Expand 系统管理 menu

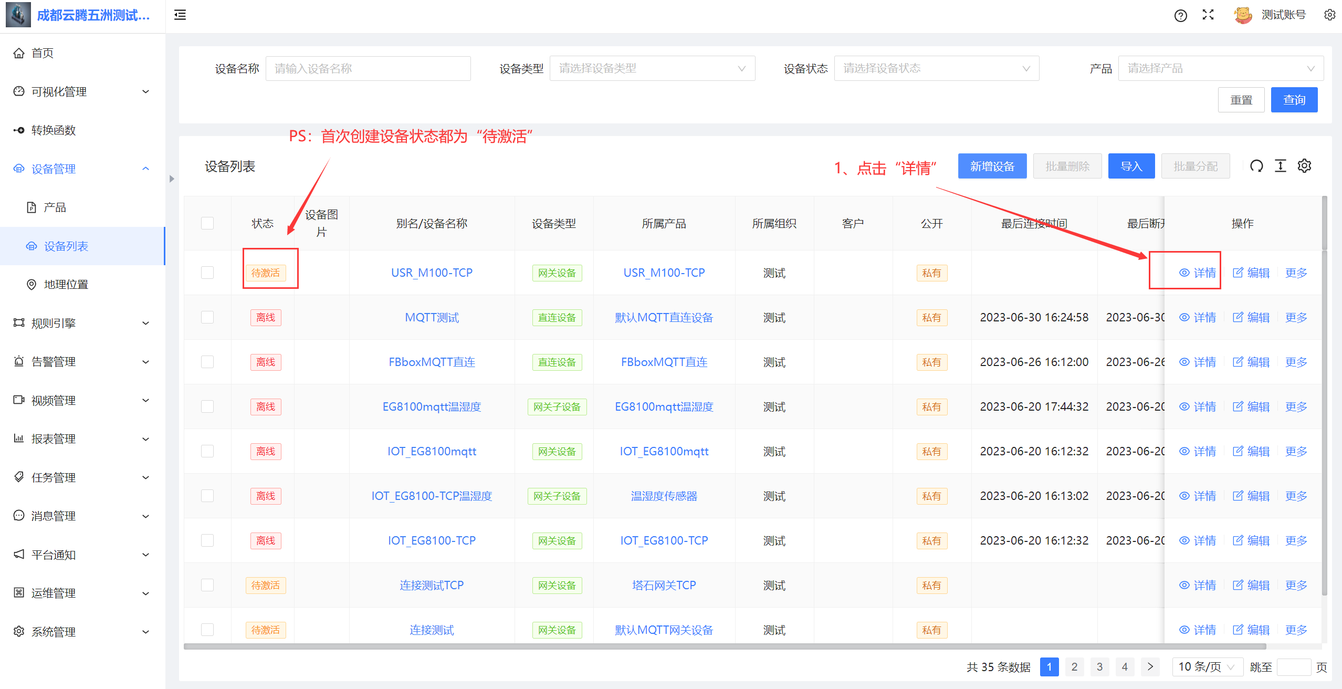[x=82, y=632]
